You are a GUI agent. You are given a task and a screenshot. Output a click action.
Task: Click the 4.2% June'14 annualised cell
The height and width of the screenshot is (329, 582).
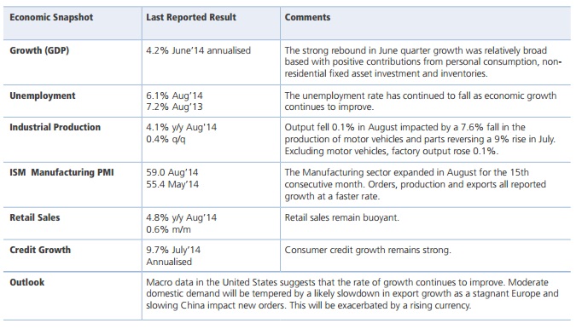click(x=198, y=50)
